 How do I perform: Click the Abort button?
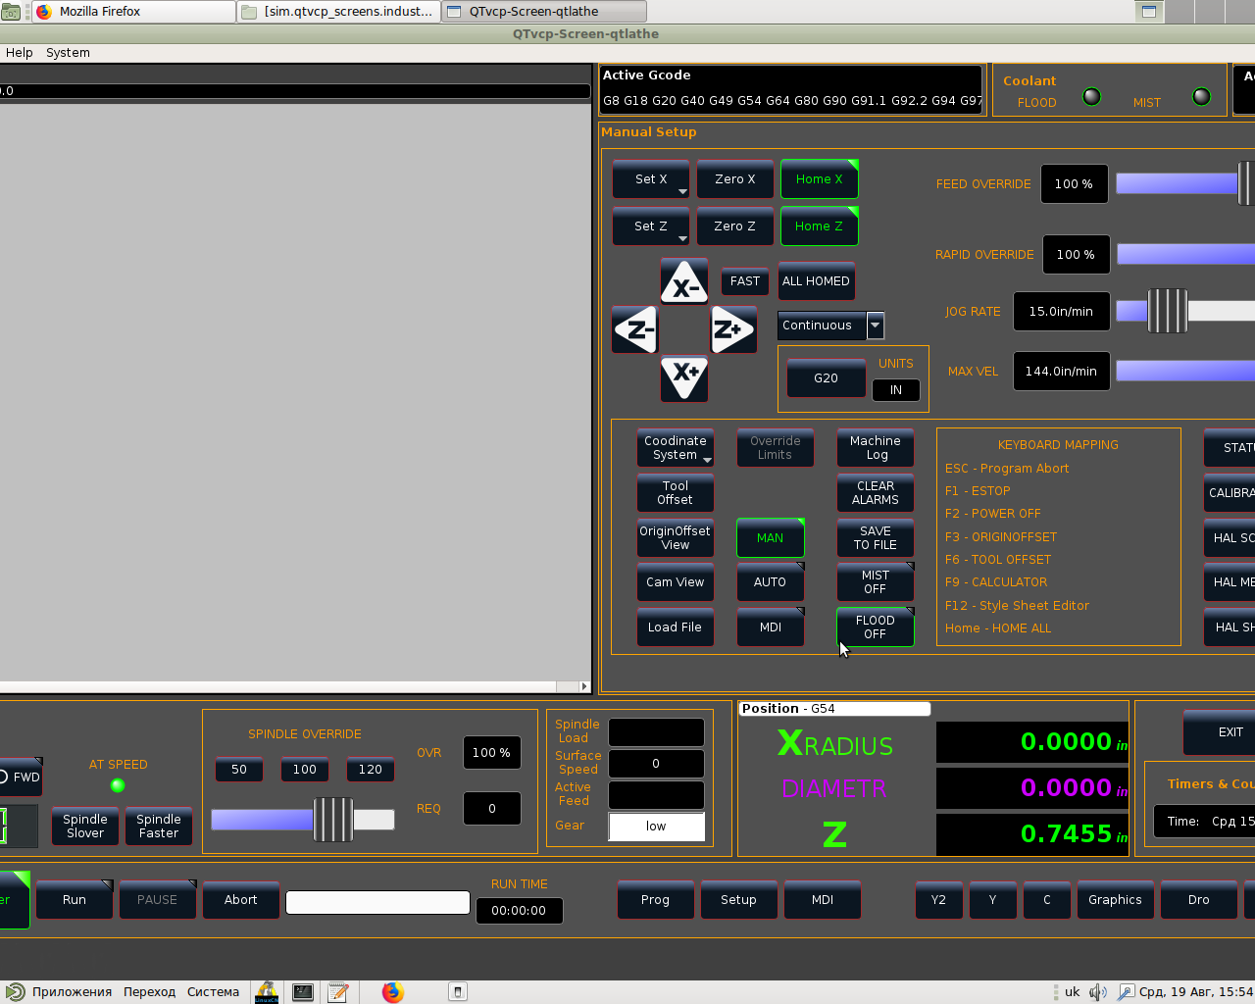pyautogui.click(x=241, y=900)
